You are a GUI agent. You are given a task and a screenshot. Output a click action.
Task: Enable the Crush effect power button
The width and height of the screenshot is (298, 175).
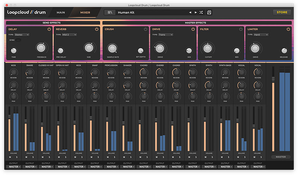pos(146,29)
